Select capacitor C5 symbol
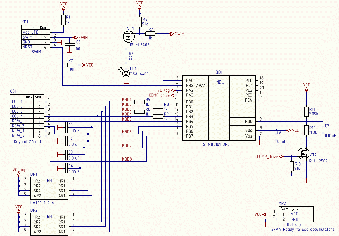This screenshot has height=236, width=339. [69, 44]
